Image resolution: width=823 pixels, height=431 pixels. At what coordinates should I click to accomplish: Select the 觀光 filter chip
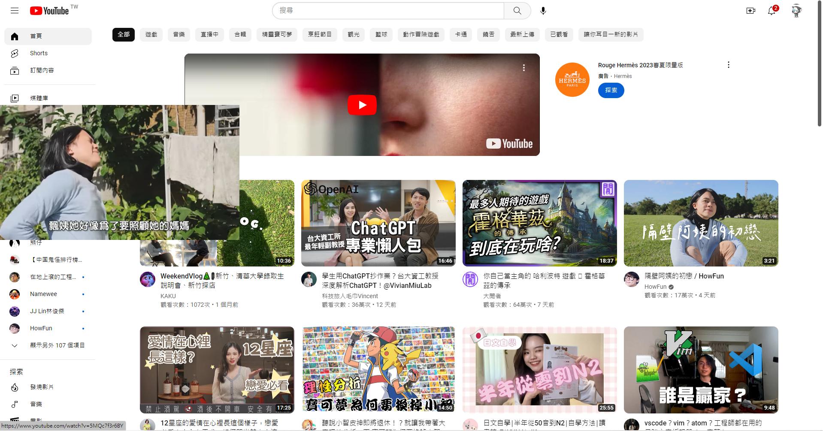[354, 34]
